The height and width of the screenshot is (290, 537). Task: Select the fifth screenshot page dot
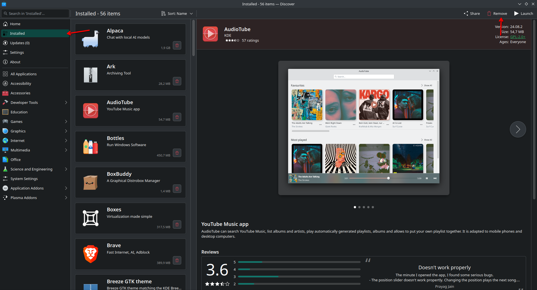click(373, 207)
